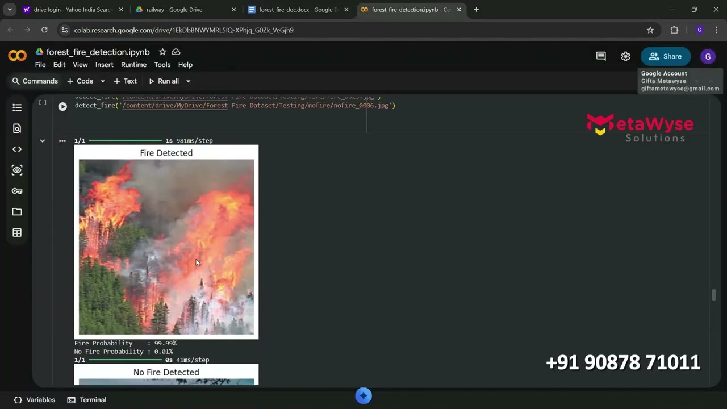Open the File menu
Viewport: 727px width, 409px height.
(40, 65)
